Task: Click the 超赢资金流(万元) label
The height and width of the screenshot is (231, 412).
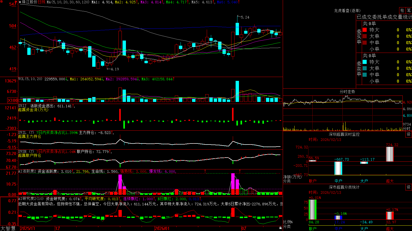Action: click(33, 110)
